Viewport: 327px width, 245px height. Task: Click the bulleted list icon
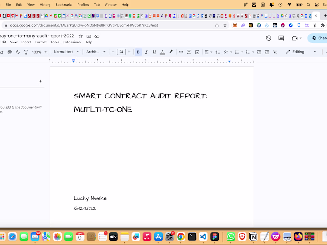tap(237, 52)
